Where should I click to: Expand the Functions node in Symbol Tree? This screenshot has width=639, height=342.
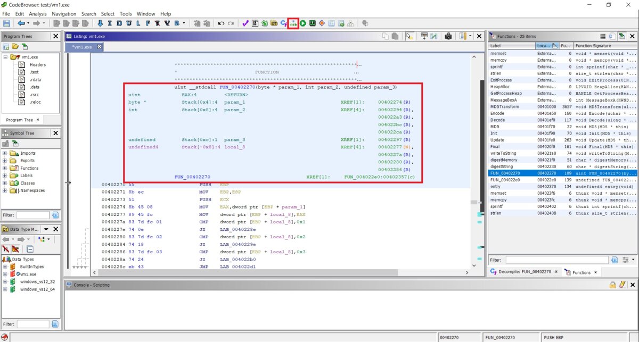tap(5, 168)
